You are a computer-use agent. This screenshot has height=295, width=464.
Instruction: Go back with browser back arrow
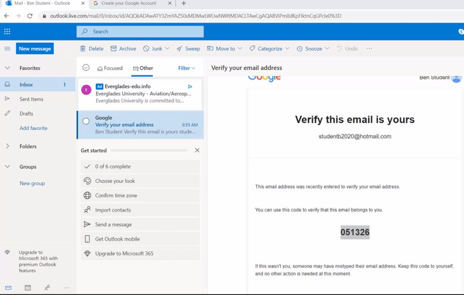coord(6,16)
